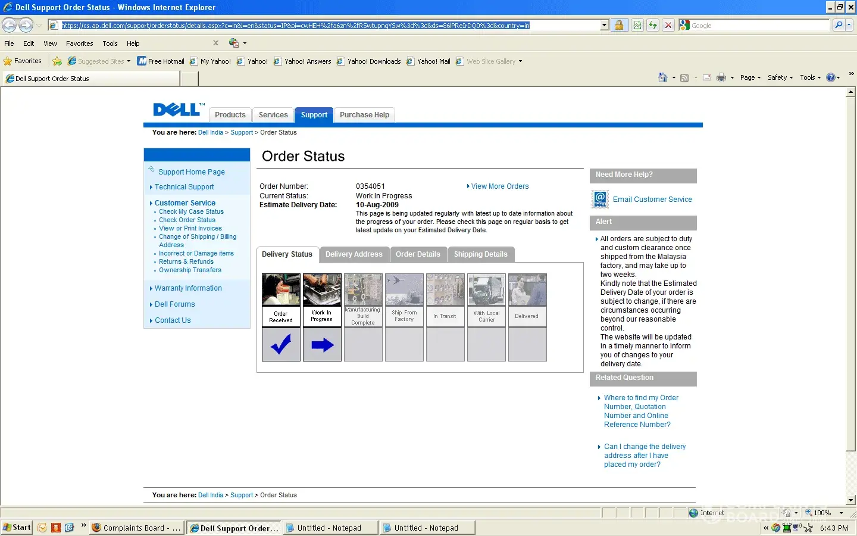Click the search magnifier icon
Viewport: 857px width, 536px height.
839,25
